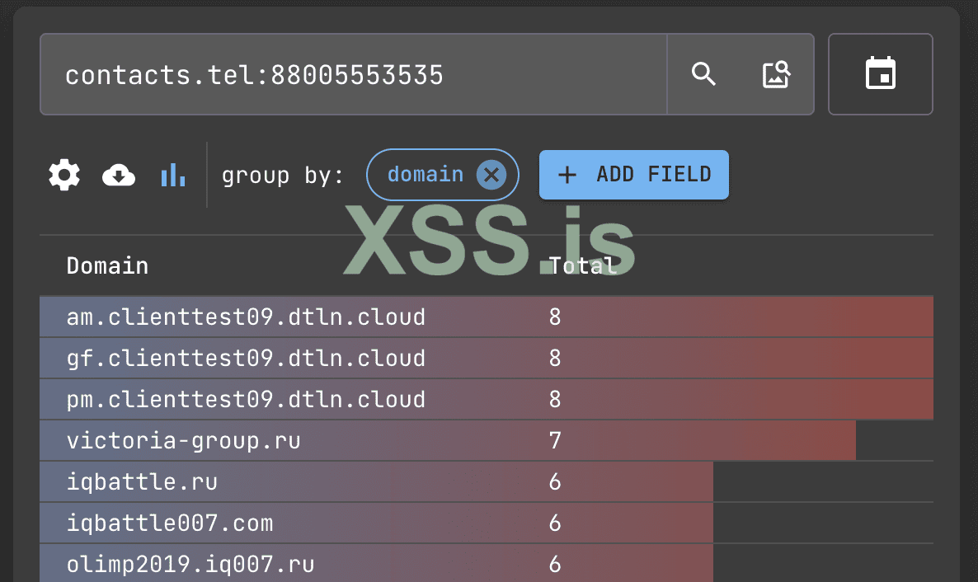Click the plus icon in ADD FIELD
This screenshot has height=582, width=978.
tap(567, 175)
